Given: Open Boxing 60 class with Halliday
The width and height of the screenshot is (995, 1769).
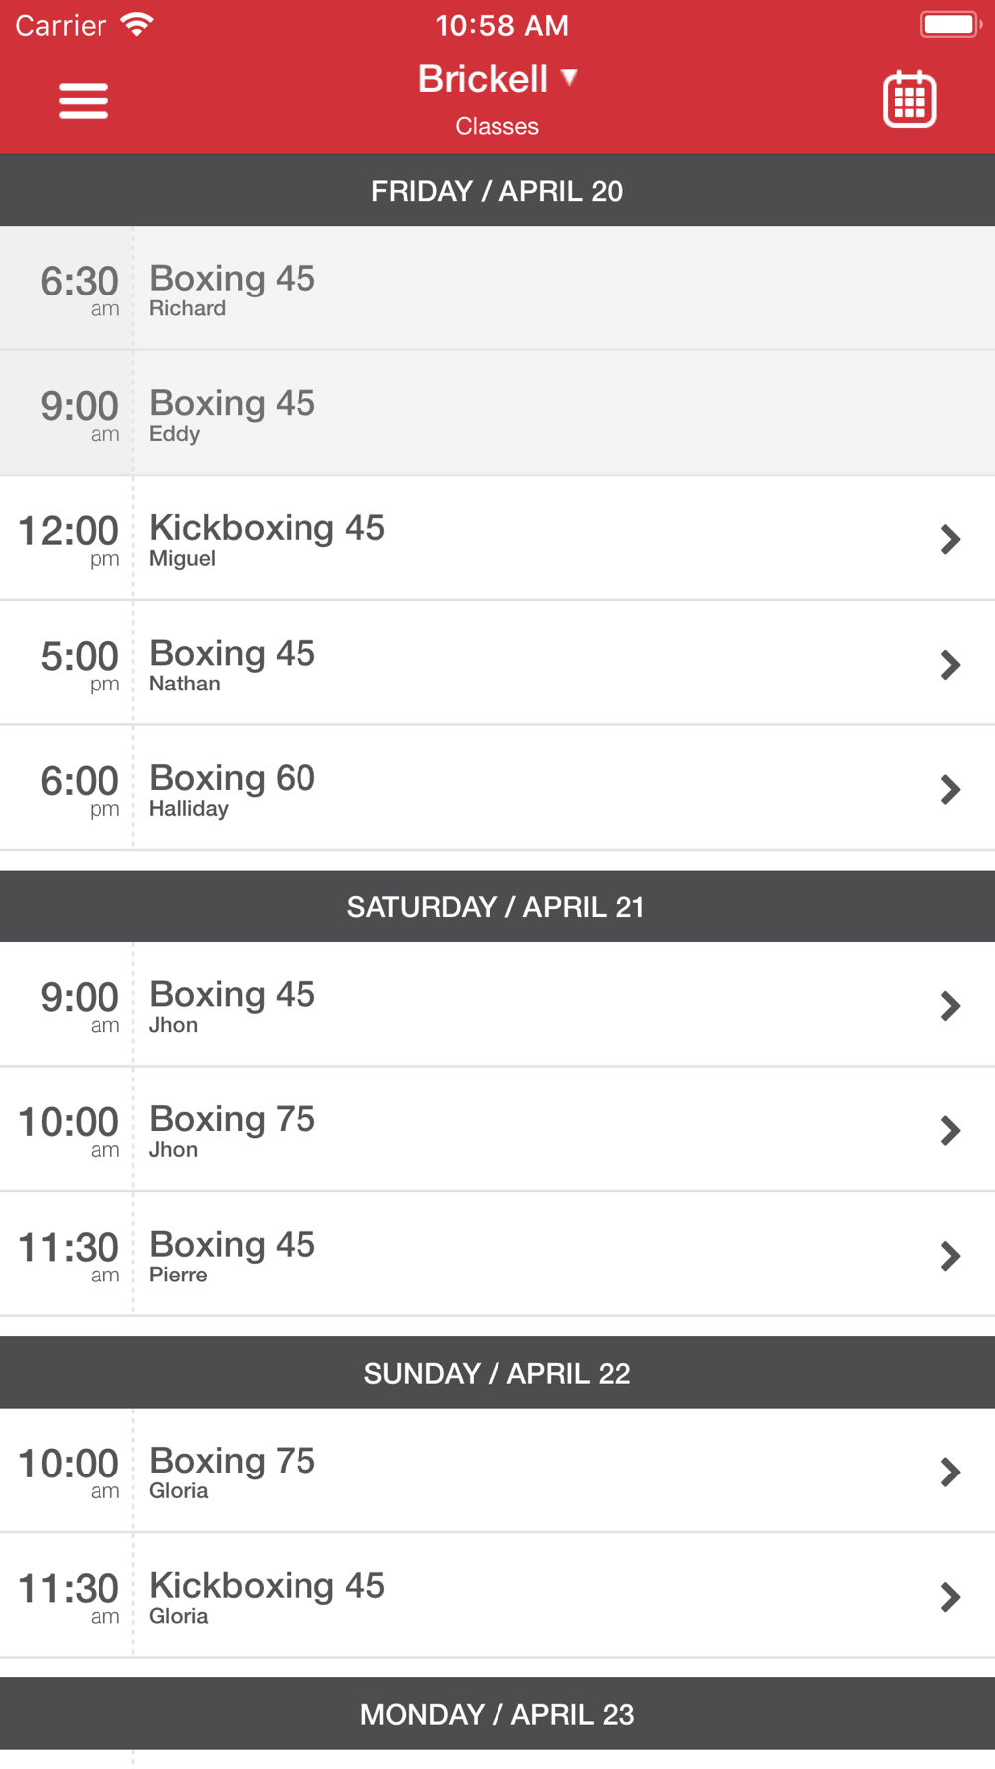Looking at the screenshot, I should click(497, 789).
